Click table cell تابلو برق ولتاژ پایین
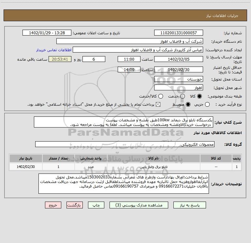251x243 pixels. tap(154, 167)
